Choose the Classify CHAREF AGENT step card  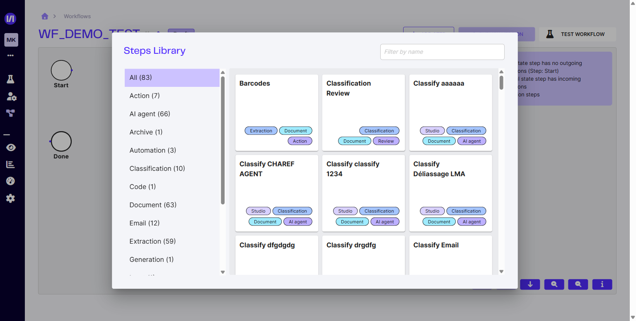(x=277, y=193)
